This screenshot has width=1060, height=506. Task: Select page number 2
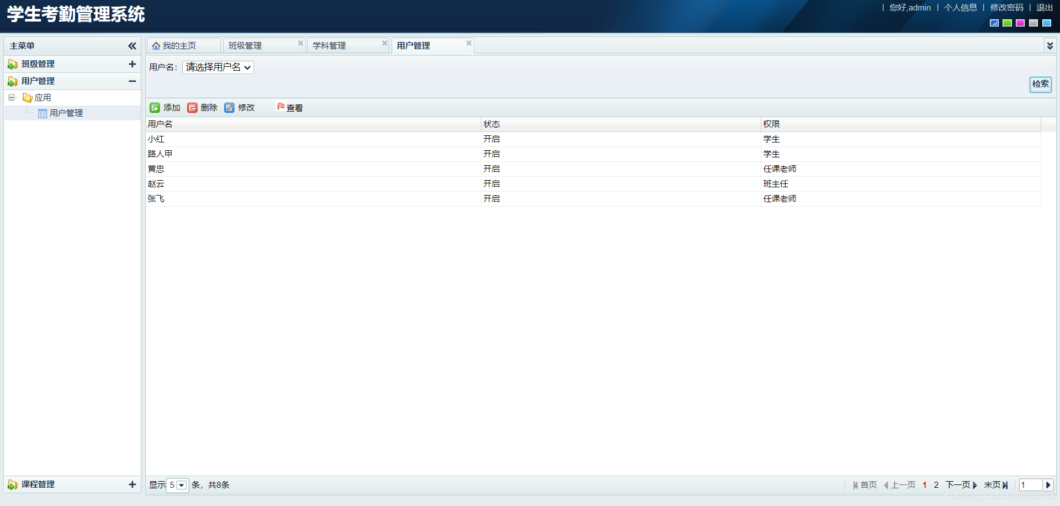936,485
